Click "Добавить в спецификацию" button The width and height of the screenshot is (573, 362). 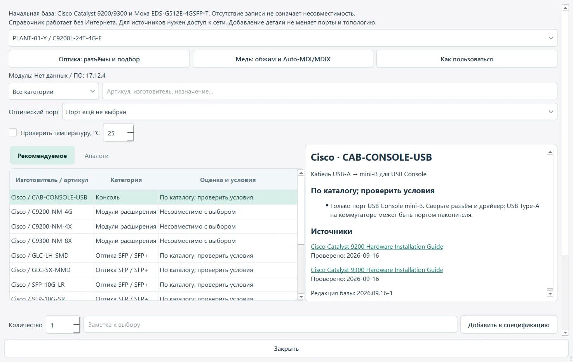click(509, 325)
